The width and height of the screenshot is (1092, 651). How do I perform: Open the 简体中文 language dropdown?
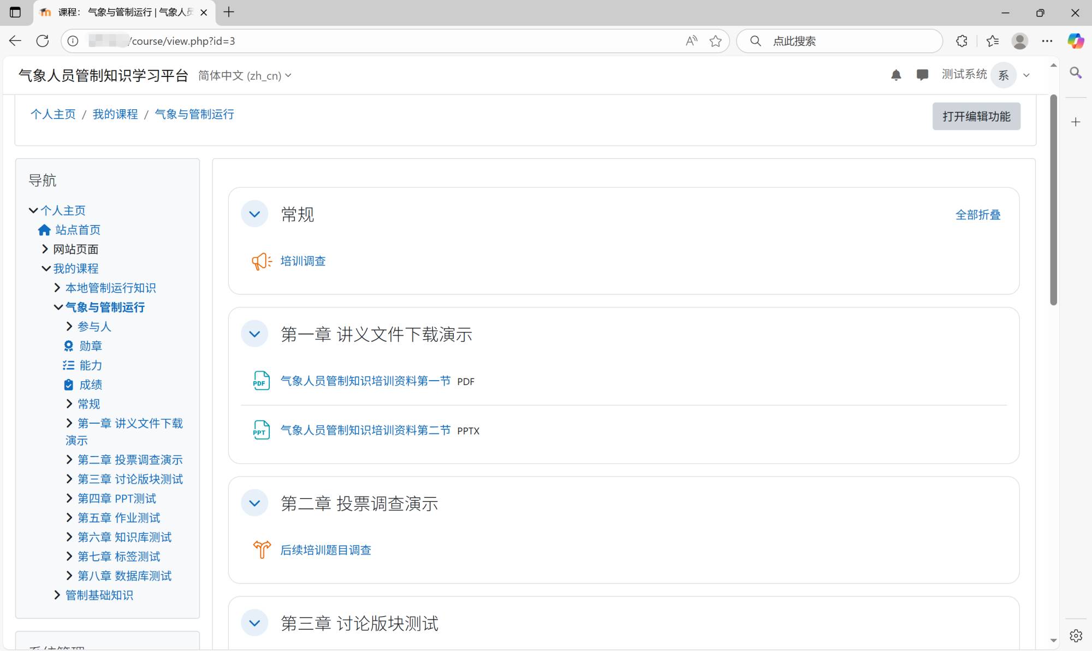tap(245, 76)
